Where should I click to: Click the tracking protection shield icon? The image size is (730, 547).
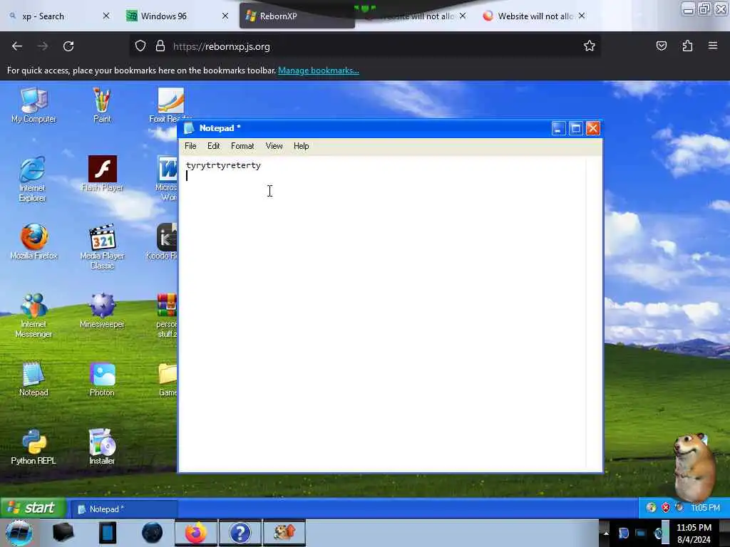pyautogui.click(x=140, y=46)
